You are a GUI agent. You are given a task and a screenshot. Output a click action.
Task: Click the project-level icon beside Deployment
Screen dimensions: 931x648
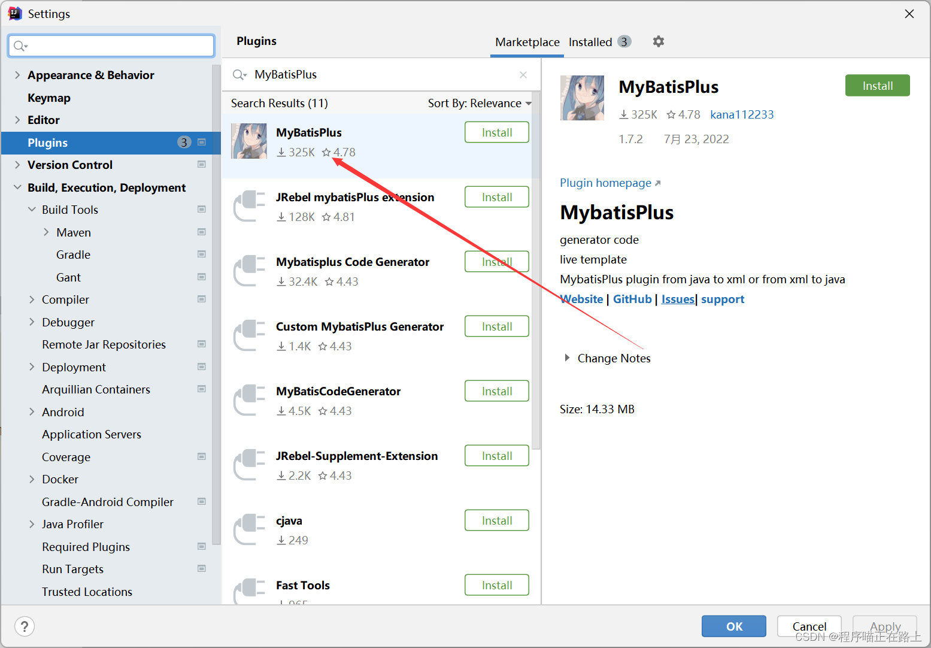click(x=202, y=367)
